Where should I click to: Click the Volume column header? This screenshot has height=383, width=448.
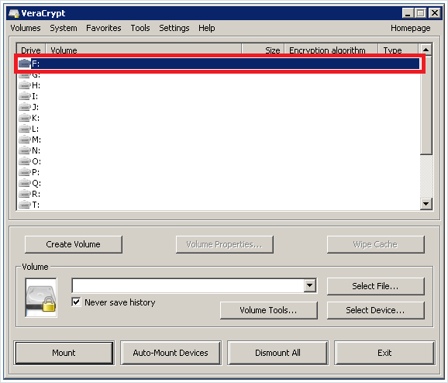[143, 49]
